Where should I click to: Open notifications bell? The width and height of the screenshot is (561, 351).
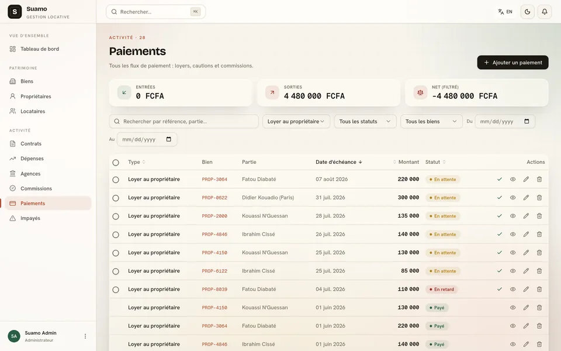click(545, 12)
